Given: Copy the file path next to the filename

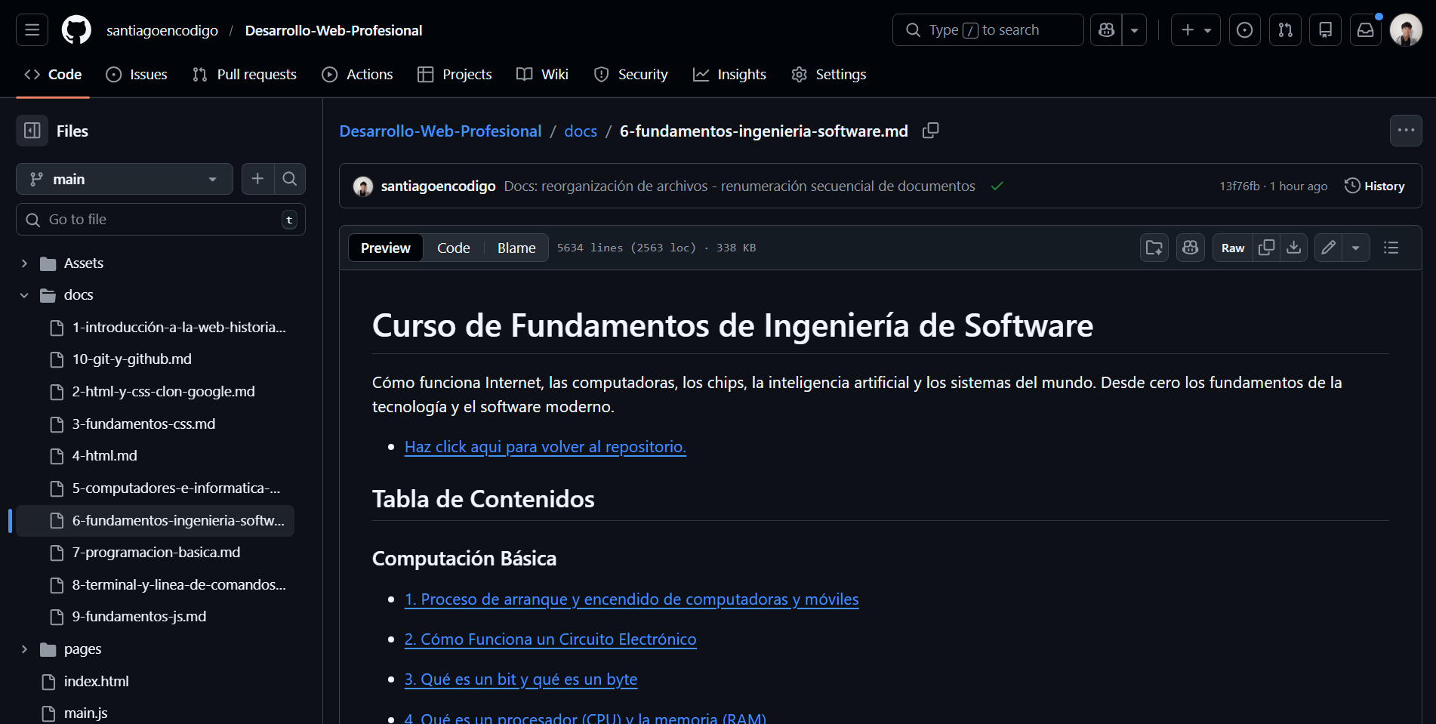Looking at the screenshot, I should pyautogui.click(x=930, y=131).
